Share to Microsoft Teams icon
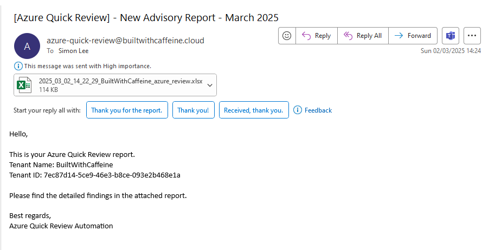The image size is (495, 250). (451, 36)
